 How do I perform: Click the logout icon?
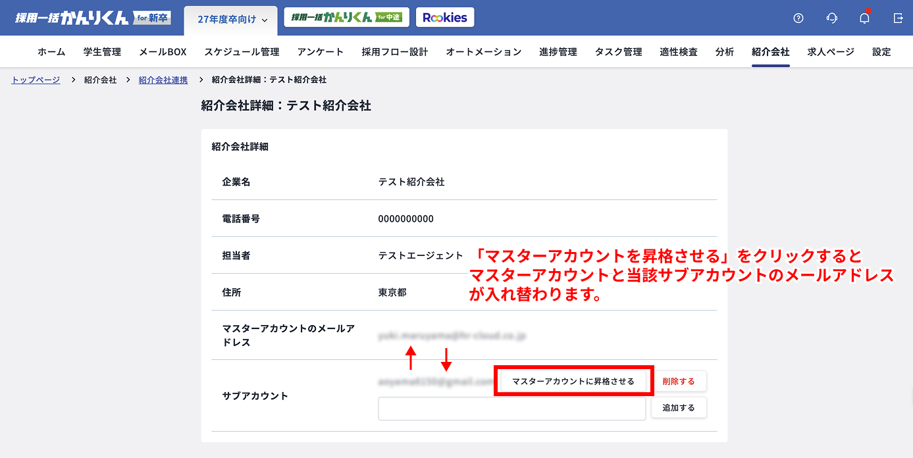(898, 18)
